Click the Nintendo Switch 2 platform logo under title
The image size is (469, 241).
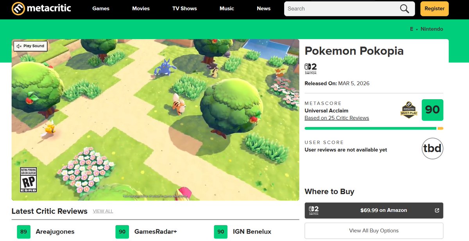tap(311, 69)
